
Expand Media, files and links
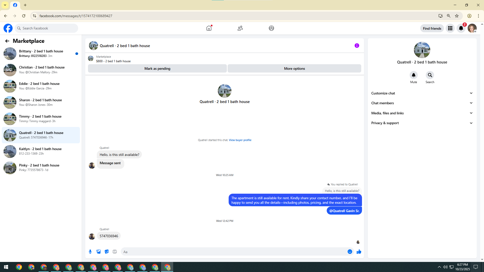422,113
